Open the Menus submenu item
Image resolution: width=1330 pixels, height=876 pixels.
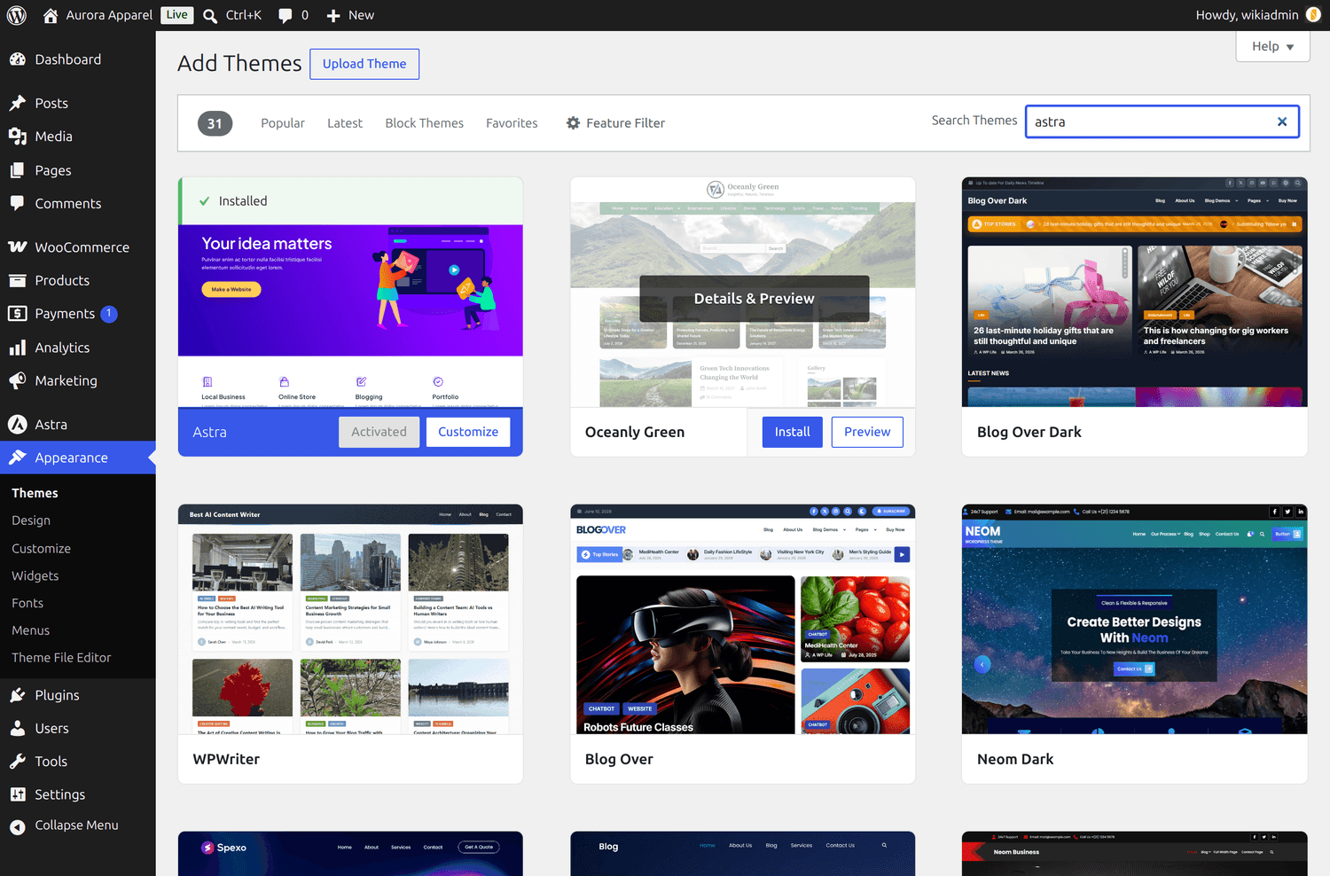(x=30, y=630)
